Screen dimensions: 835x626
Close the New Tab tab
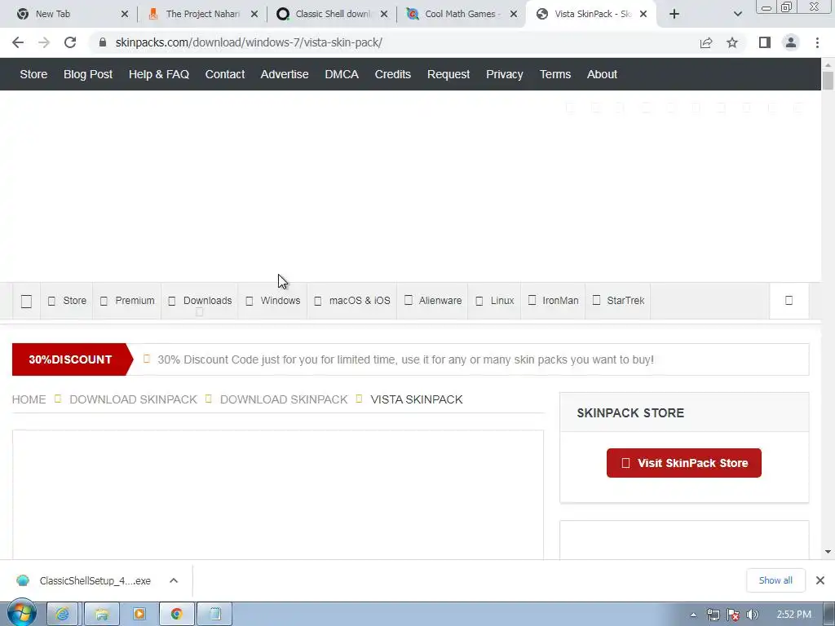coord(125,15)
